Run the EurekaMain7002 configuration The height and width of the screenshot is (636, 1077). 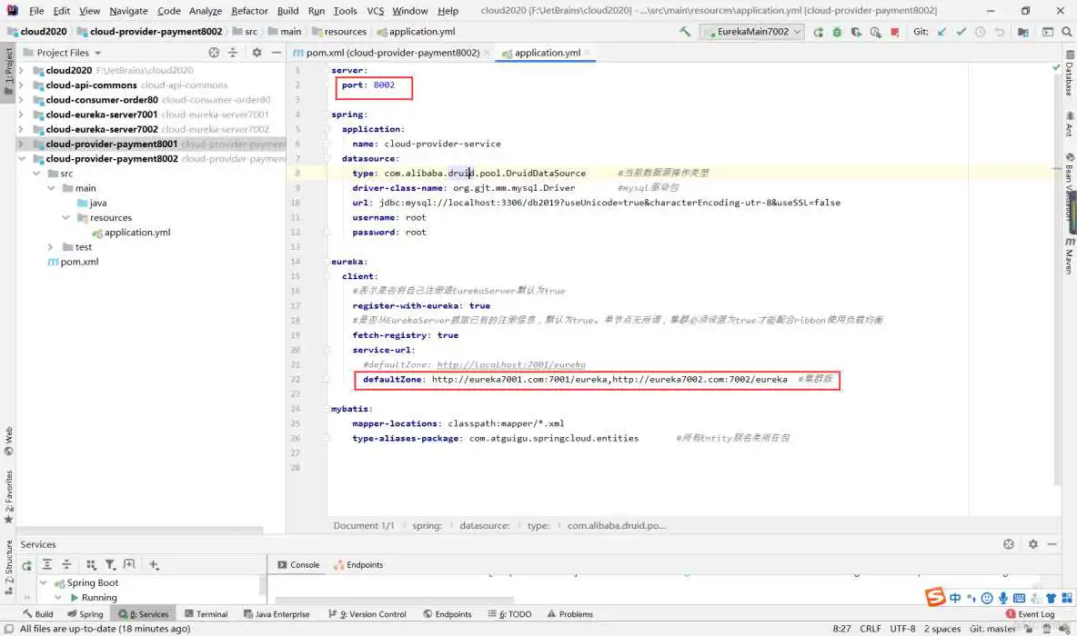818,31
